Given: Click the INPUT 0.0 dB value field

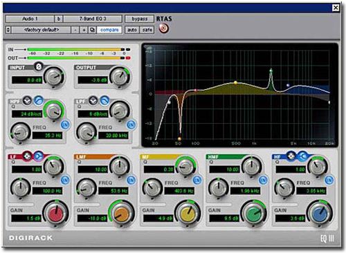Looking at the screenshot, I should click(x=27, y=80).
